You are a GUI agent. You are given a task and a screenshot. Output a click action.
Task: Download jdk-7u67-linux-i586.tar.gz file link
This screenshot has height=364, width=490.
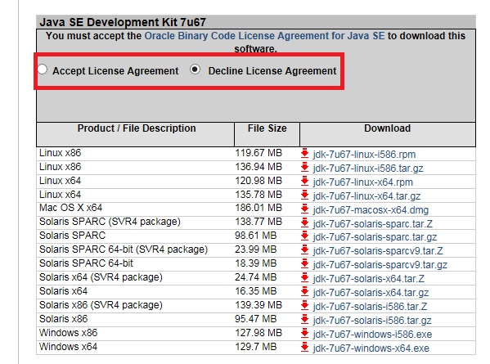[x=368, y=169]
